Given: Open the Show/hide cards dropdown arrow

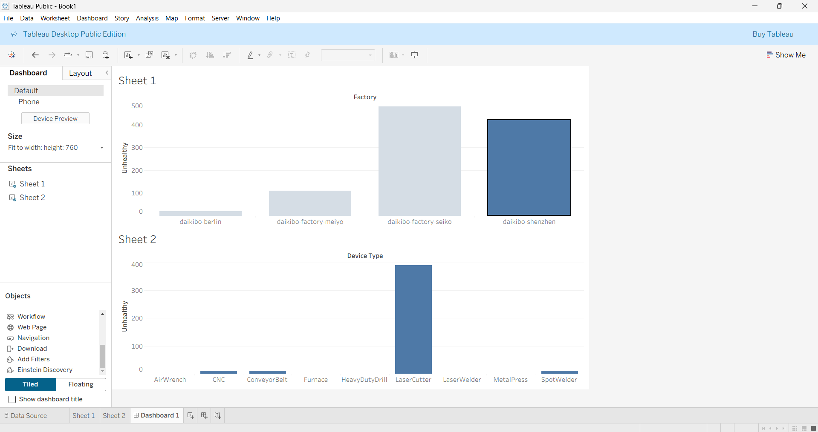Looking at the screenshot, I should pos(403,55).
